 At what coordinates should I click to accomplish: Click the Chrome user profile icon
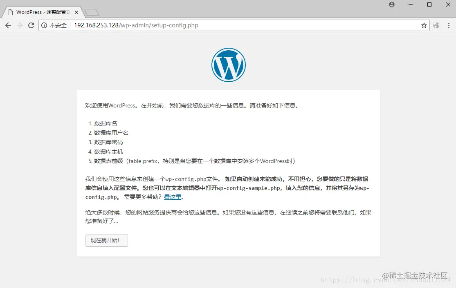pos(392,4)
